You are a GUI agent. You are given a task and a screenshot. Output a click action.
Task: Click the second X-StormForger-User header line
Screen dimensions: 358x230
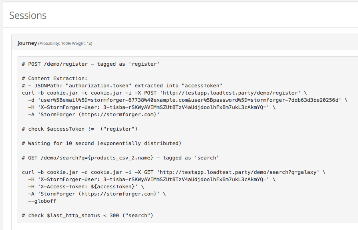[152, 179]
